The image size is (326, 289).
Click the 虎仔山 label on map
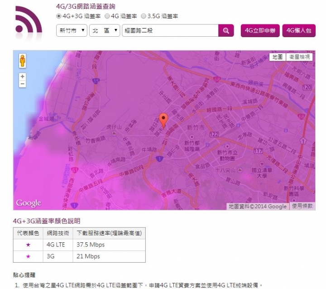click(x=114, y=127)
